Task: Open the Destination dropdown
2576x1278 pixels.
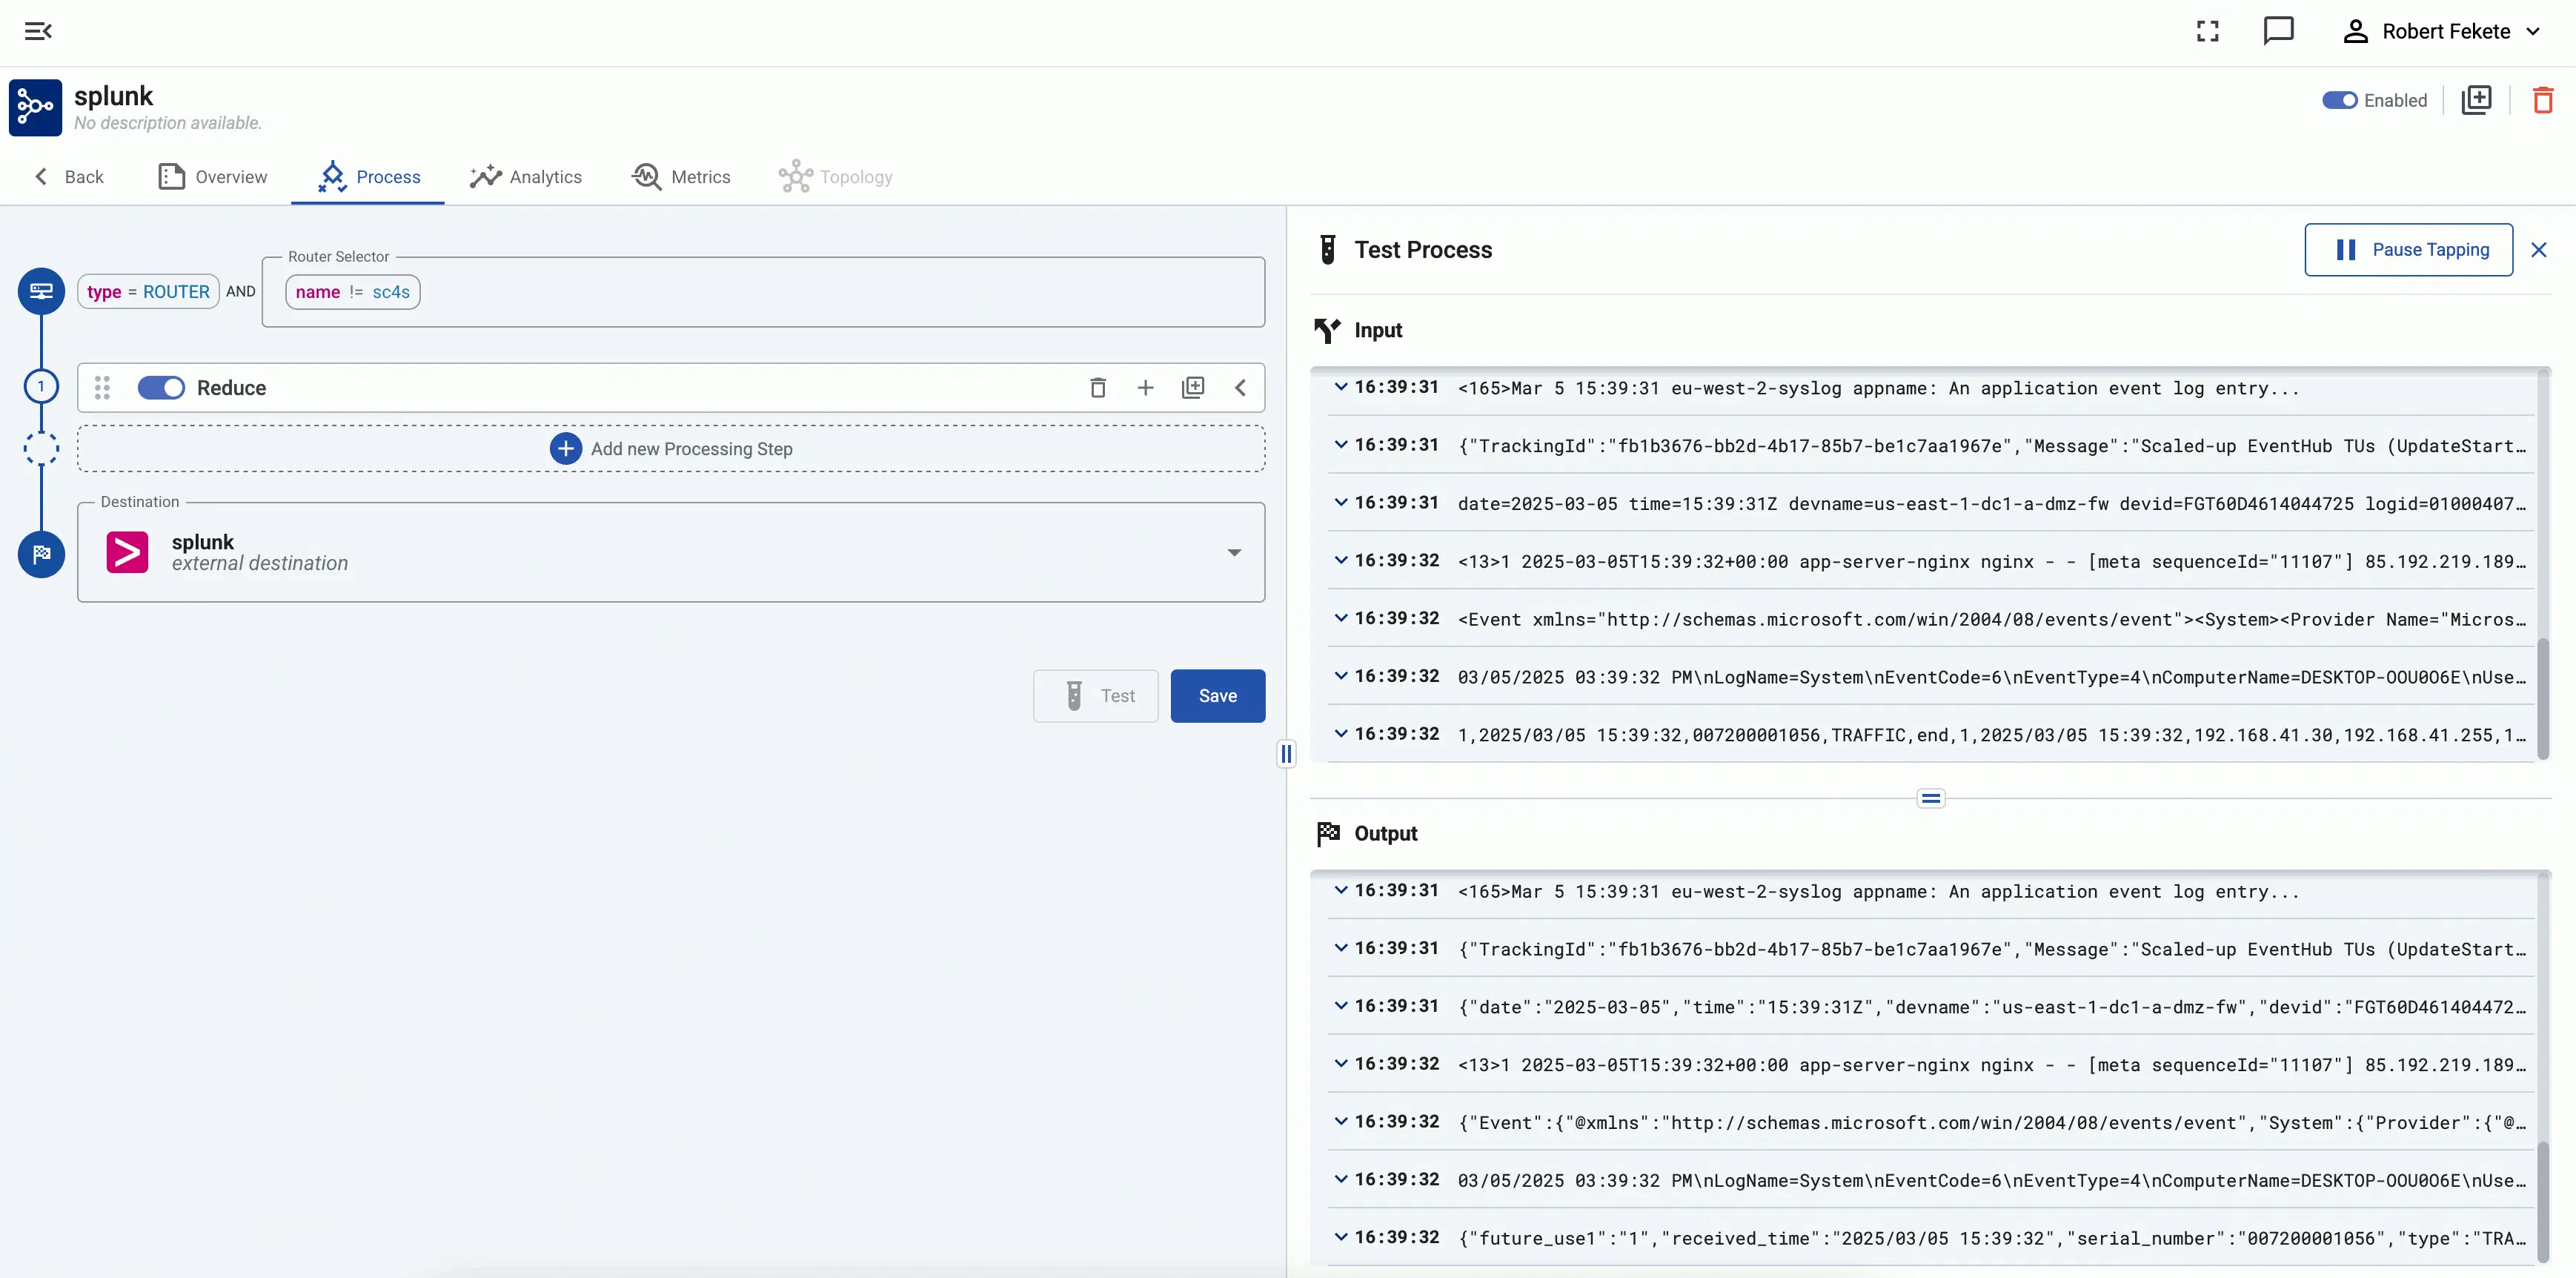Action: click(1234, 552)
